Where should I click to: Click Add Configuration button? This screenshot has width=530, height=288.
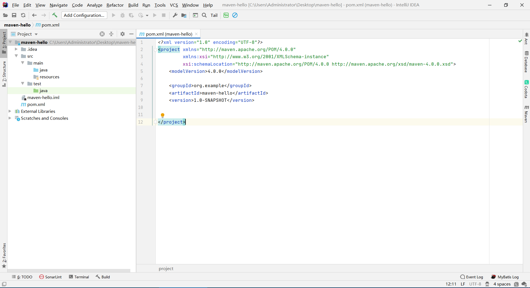coord(84,15)
